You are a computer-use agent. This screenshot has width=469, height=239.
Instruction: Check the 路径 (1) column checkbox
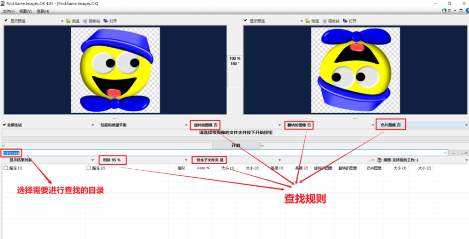[x=6, y=168]
